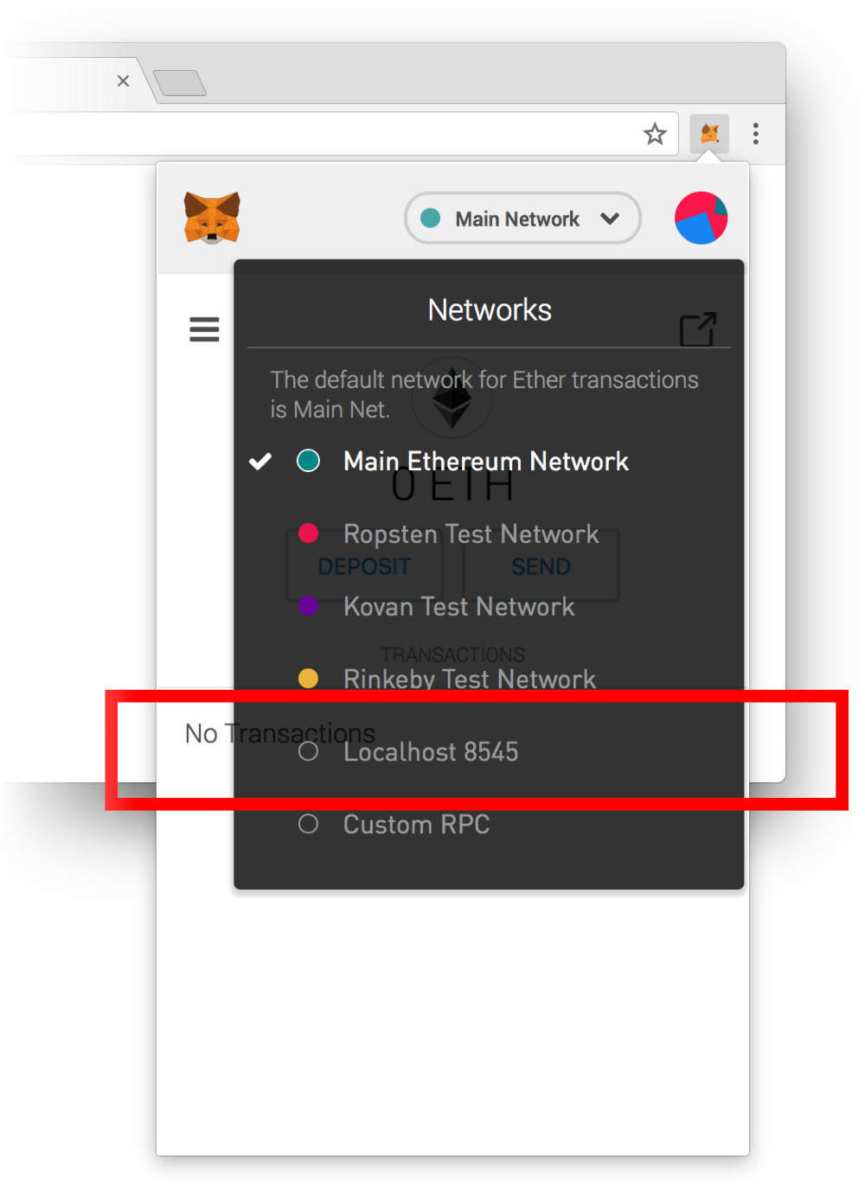
Task: Expand the Main Network dropdown
Action: tap(522, 218)
